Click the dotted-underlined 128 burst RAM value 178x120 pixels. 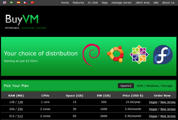pos(20,102)
